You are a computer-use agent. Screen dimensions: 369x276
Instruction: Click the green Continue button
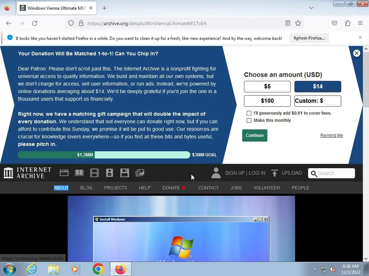pos(255,135)
